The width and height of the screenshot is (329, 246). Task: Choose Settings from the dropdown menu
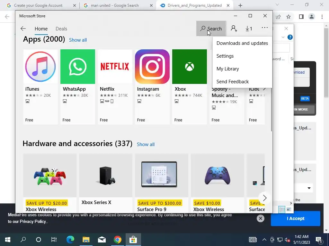tap(242, 56)
